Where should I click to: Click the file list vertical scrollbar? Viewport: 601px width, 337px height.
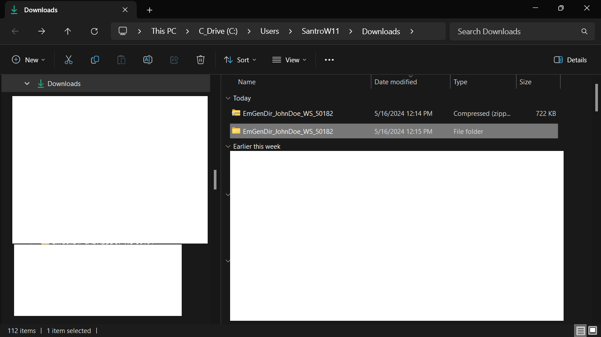point(597,97)
